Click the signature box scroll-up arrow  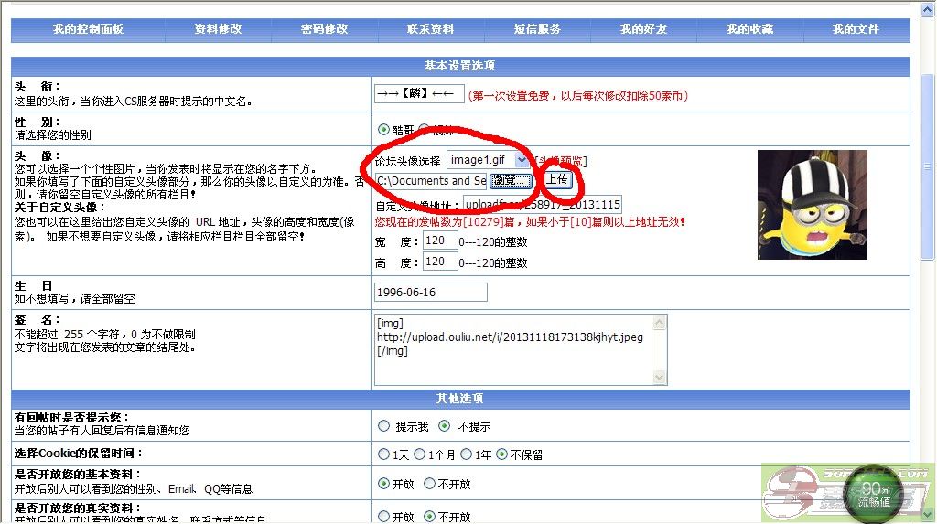(659, 323)
